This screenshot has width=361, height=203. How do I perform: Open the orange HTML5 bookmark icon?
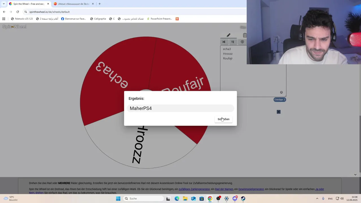177,19
